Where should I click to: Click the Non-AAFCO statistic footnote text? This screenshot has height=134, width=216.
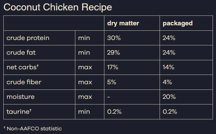pyautogui.click(x=34, y=129)
